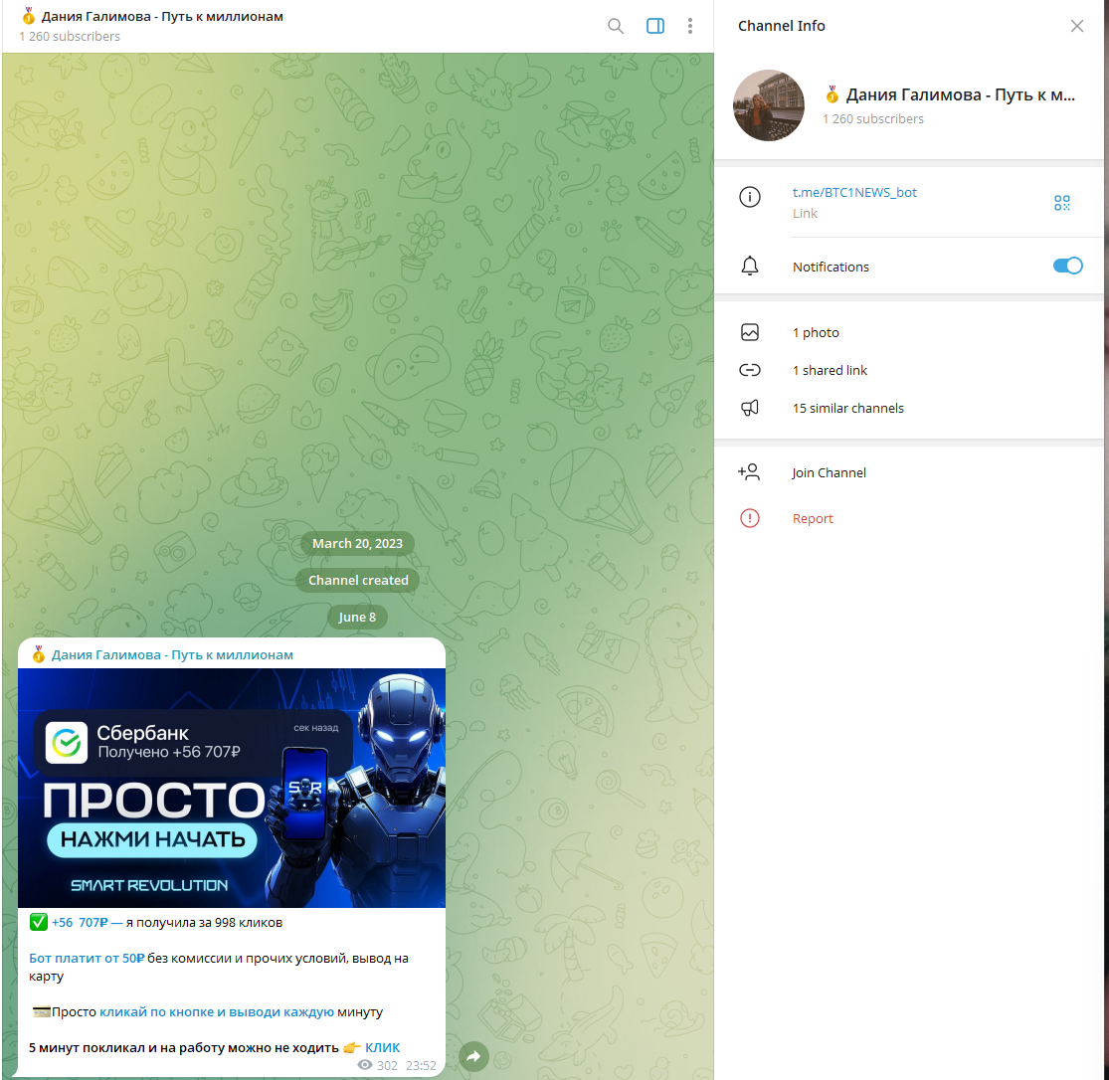Click the channel title in top header
The width and height of the screenshot is (1109, 1080).
(162, 16)
